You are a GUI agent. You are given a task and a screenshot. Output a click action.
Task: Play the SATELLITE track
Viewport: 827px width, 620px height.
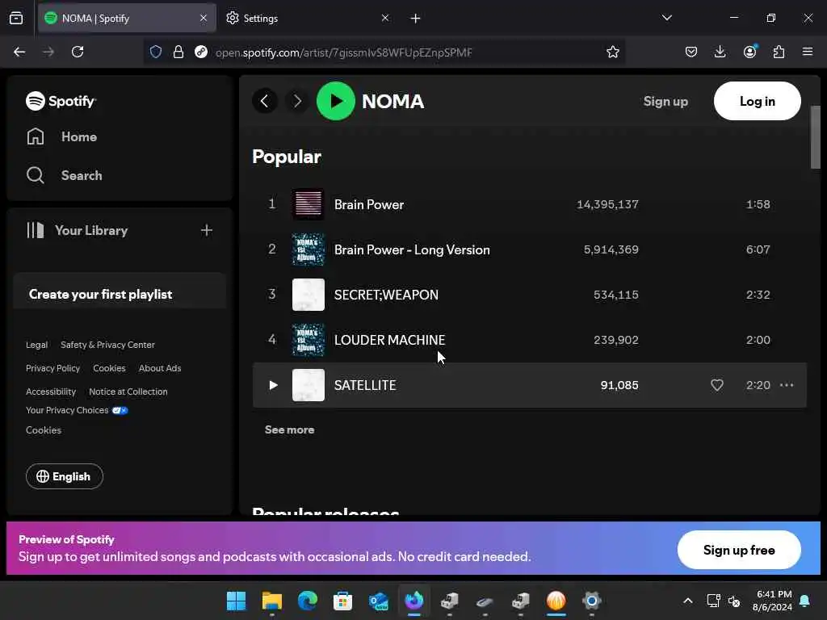273,385
